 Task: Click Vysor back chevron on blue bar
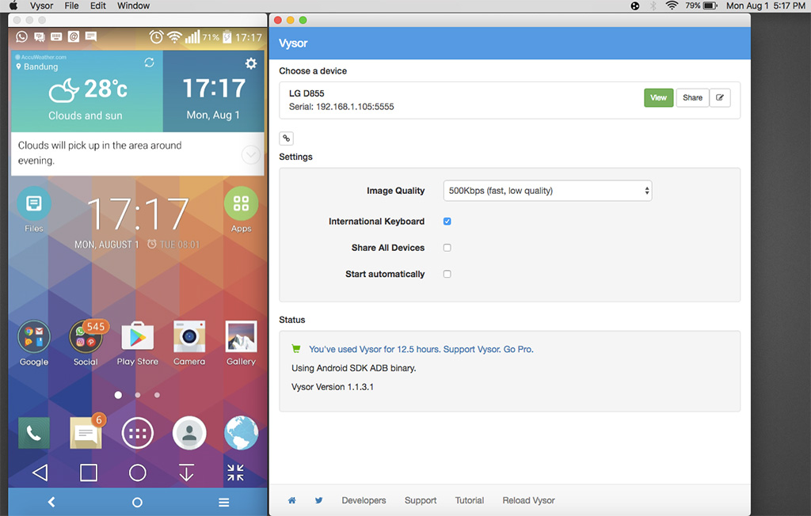[x=51, y=502]
